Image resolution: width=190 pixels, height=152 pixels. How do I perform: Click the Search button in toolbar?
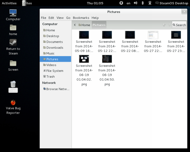(179, 25)
